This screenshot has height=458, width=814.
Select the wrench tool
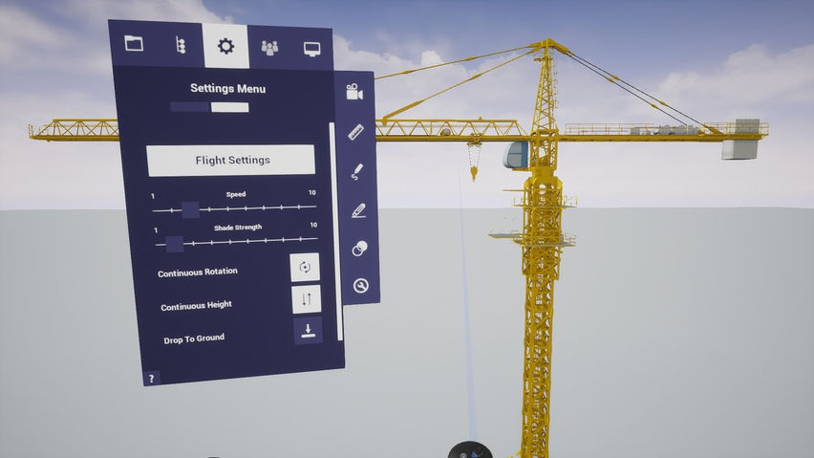pos(361,286)
